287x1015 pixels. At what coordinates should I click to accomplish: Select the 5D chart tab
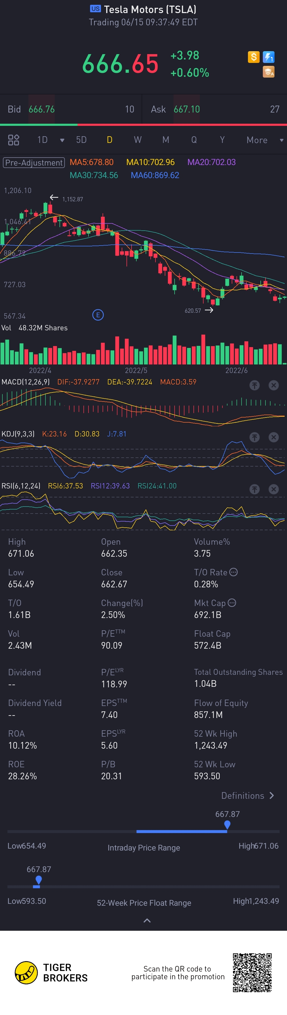pyautogui.click(x=81, y=140)
